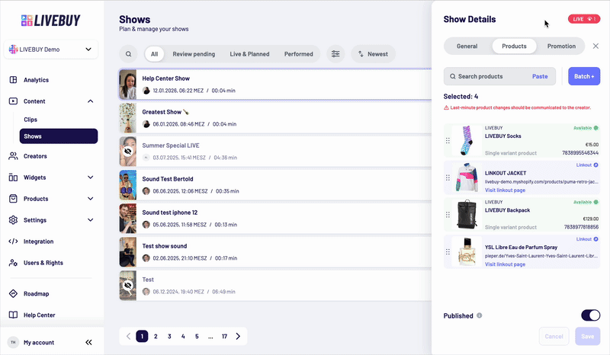Click drag handle of LIVEBUY Backpack product
Viewport: 610px width, 355px height.
coord(448,215)
